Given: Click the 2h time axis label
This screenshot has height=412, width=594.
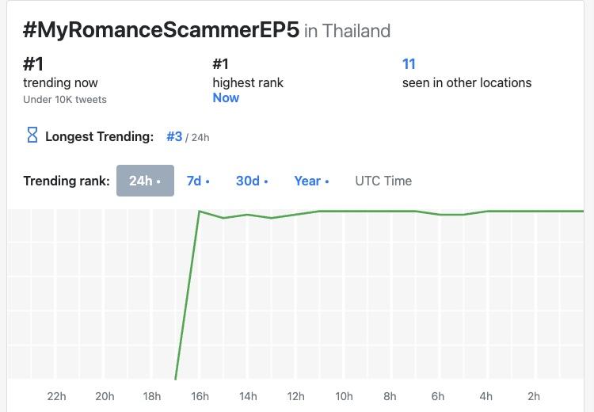Looking at the screenshot, I should (534, 396).
